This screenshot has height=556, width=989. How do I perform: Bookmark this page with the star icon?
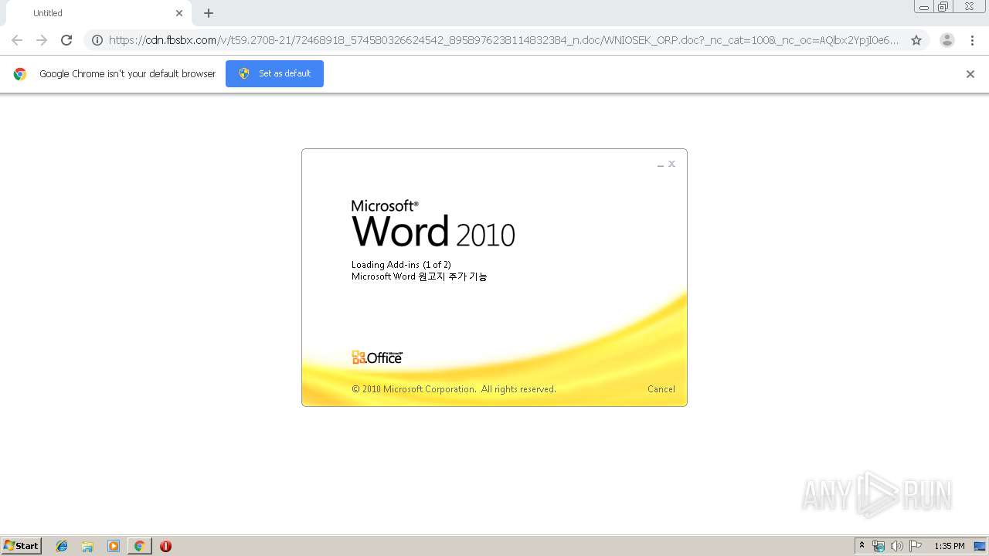point(916,40)
